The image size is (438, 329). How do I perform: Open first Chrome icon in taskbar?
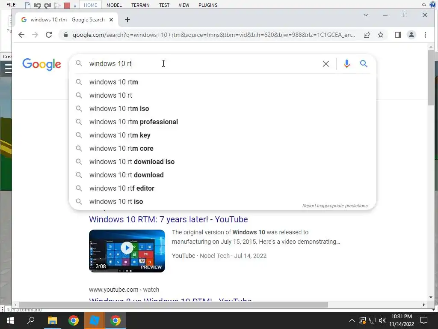click(74, 320)
